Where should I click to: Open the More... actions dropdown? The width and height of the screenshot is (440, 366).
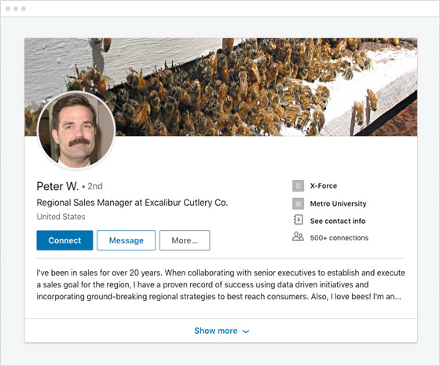point(185,240)
